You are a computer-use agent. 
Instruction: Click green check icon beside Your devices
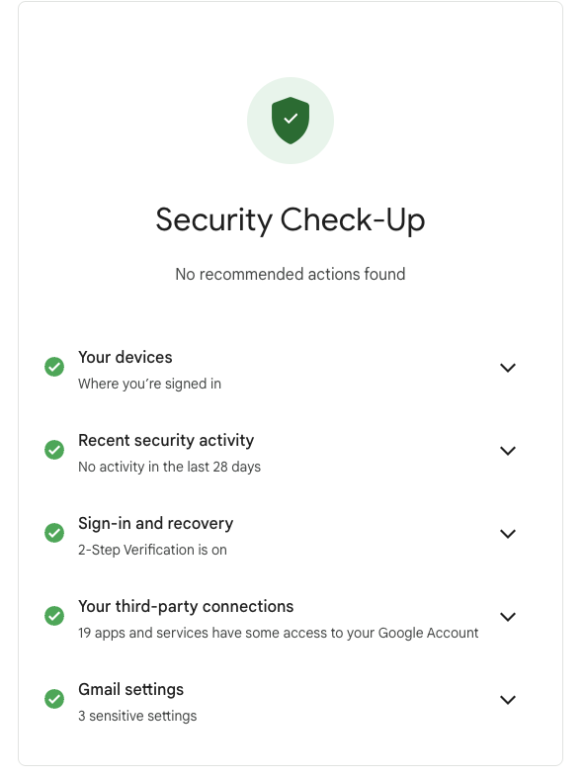click(x=54, y=367)
